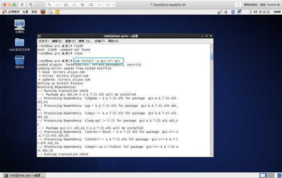Click the camera device icon in VMware toolbar
Viewport: 282px width, 178px height.
click(91, 5)
